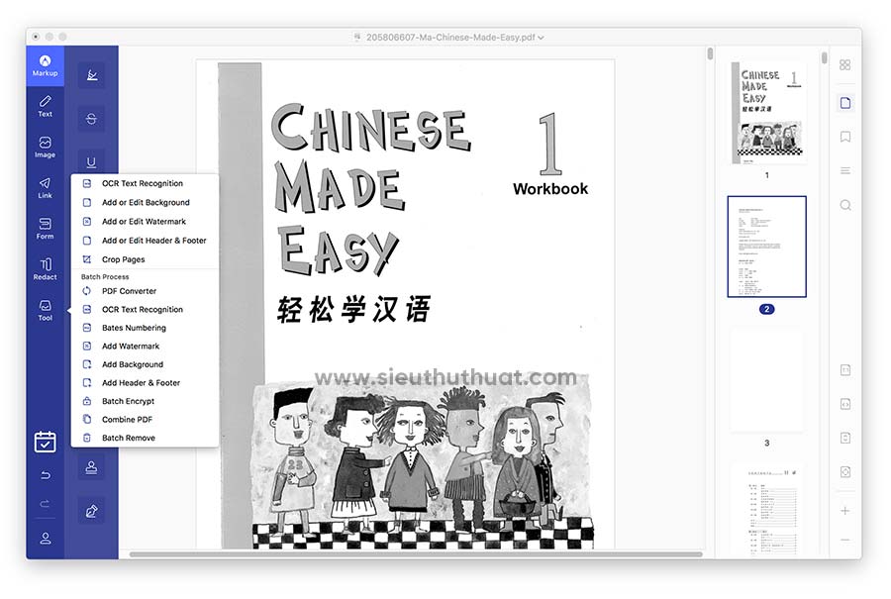
Task: Click the actual size 1:1 icon
Action: click(845, 370)
